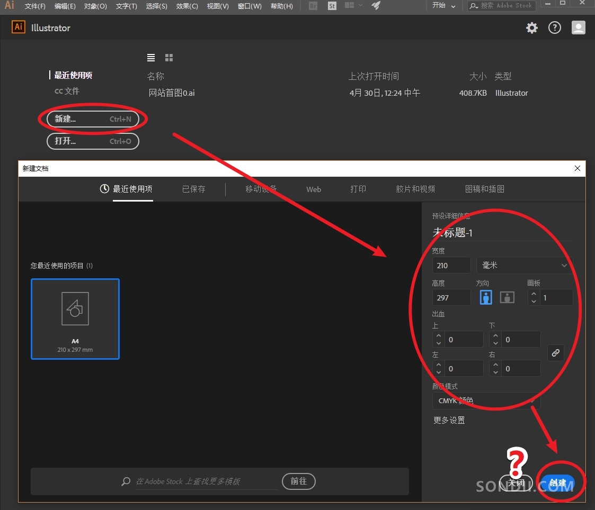This screenshot has width=595, height=510.
Task: Sort by 大小 column header
Action: click(478, 76)
